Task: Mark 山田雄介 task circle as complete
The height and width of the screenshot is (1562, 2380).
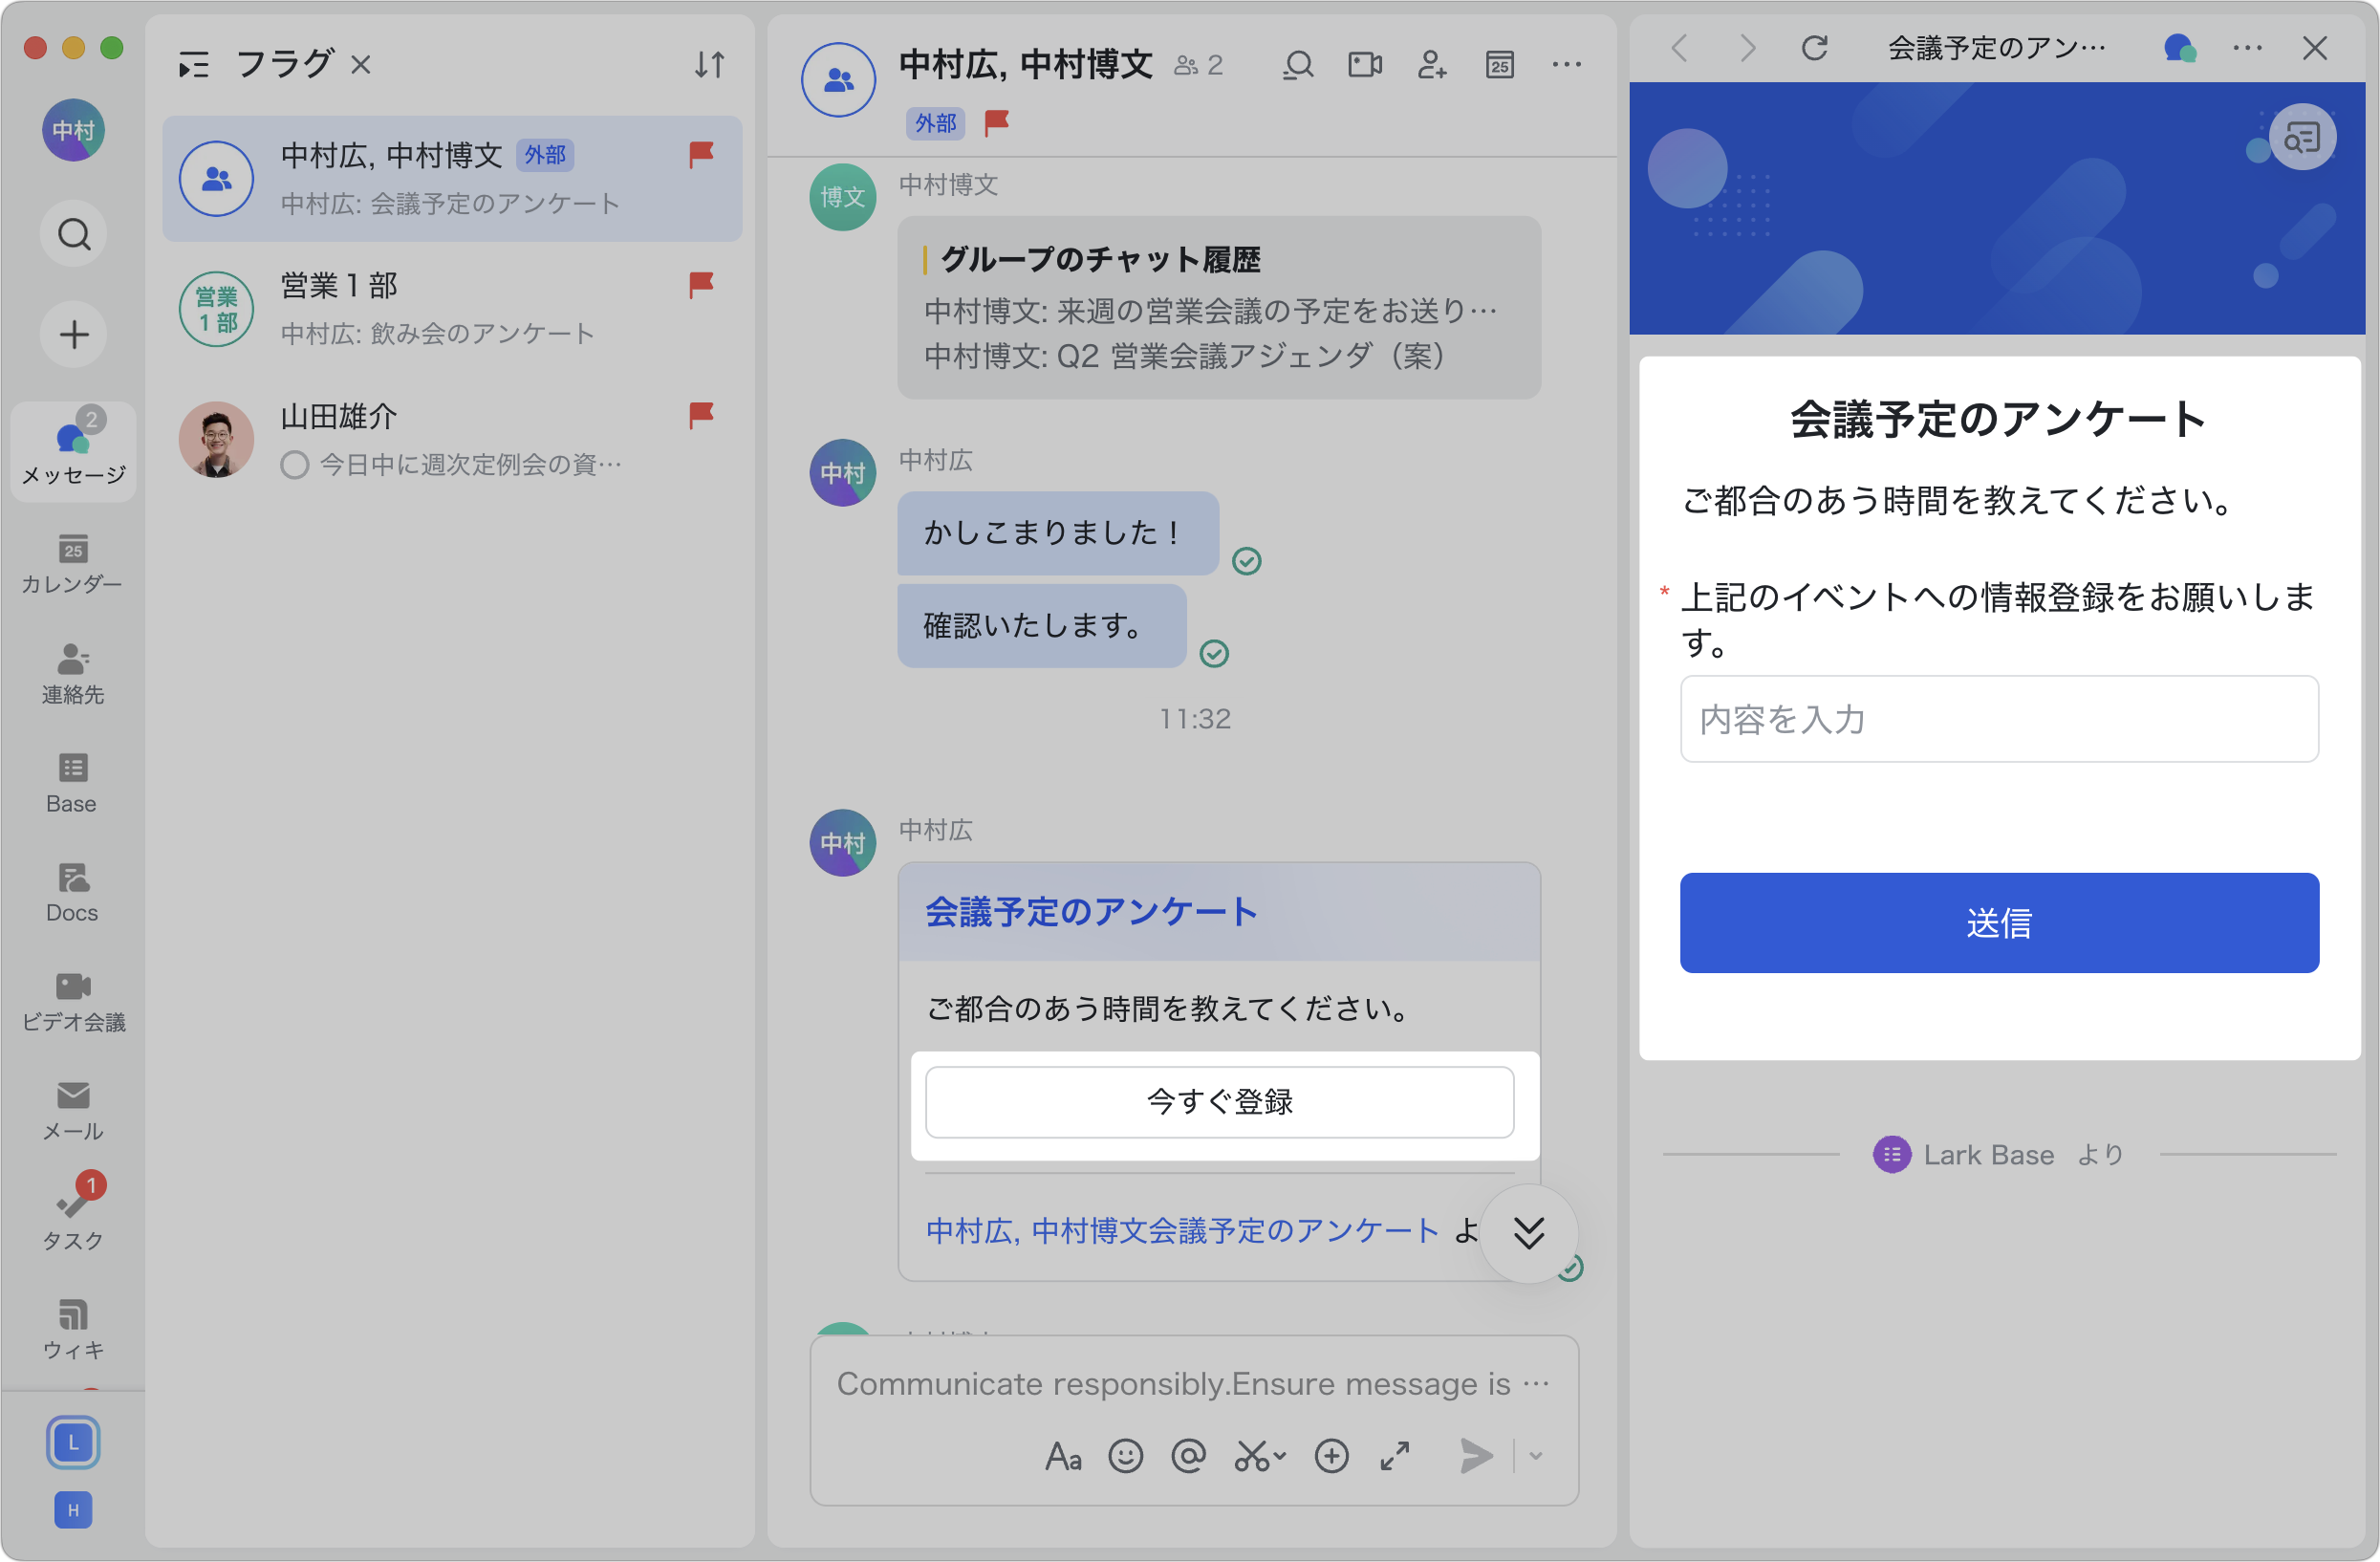Action: [294, 465]
